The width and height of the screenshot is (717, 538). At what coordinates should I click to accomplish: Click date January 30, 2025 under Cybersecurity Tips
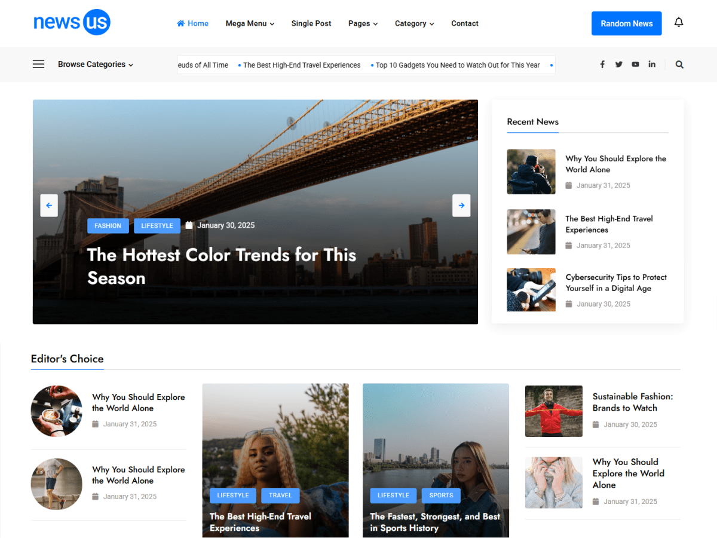pyautogui.click(x=603, y=304)
